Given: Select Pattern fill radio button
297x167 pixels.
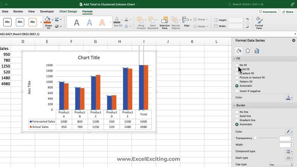Looking at the screenshot, I should (x=237, y=82).
